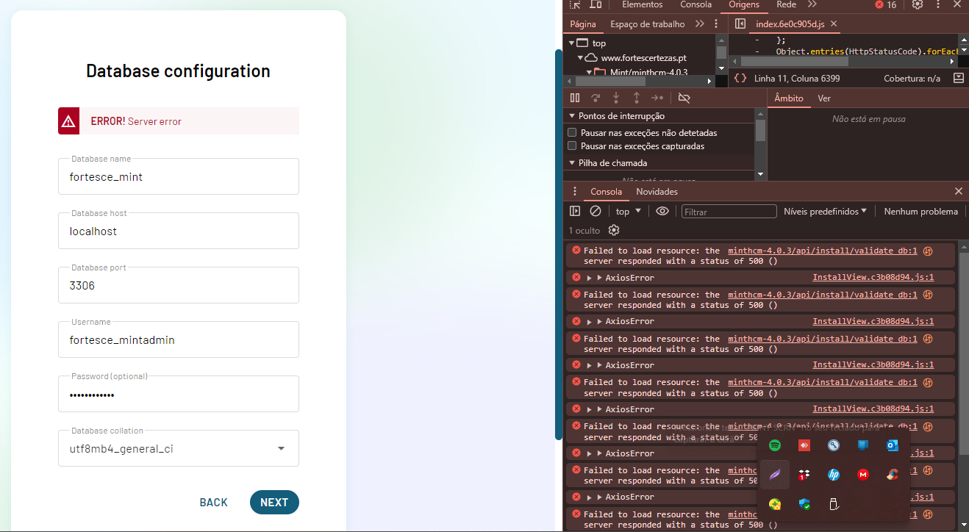Click the Spotify tray icon
Image resolution: width=969 pixels, height=532 pixels.
tap(774, 445)
